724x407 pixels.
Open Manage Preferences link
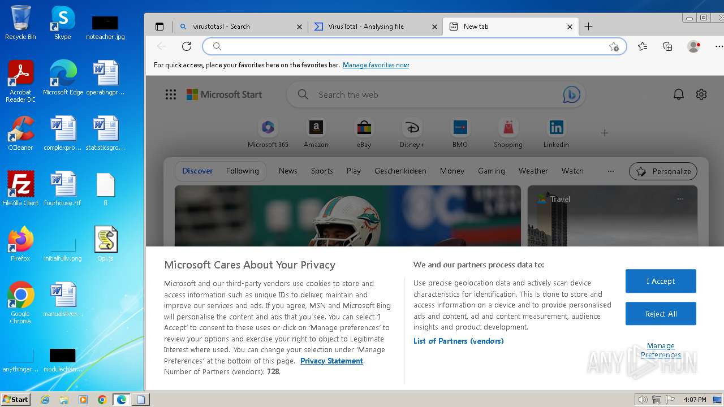click(661, 350)
